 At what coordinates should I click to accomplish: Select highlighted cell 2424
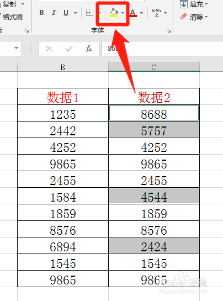(154, 245)
